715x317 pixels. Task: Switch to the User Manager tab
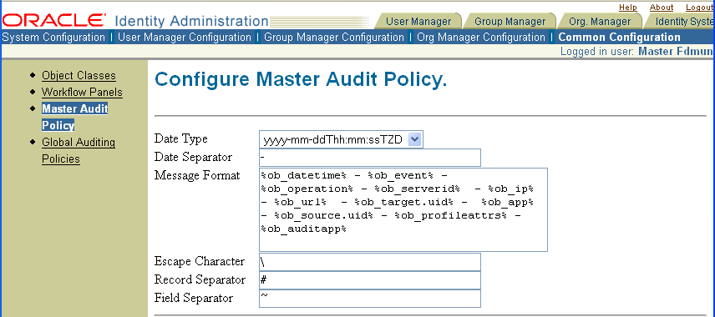click(x=418, y=22)
